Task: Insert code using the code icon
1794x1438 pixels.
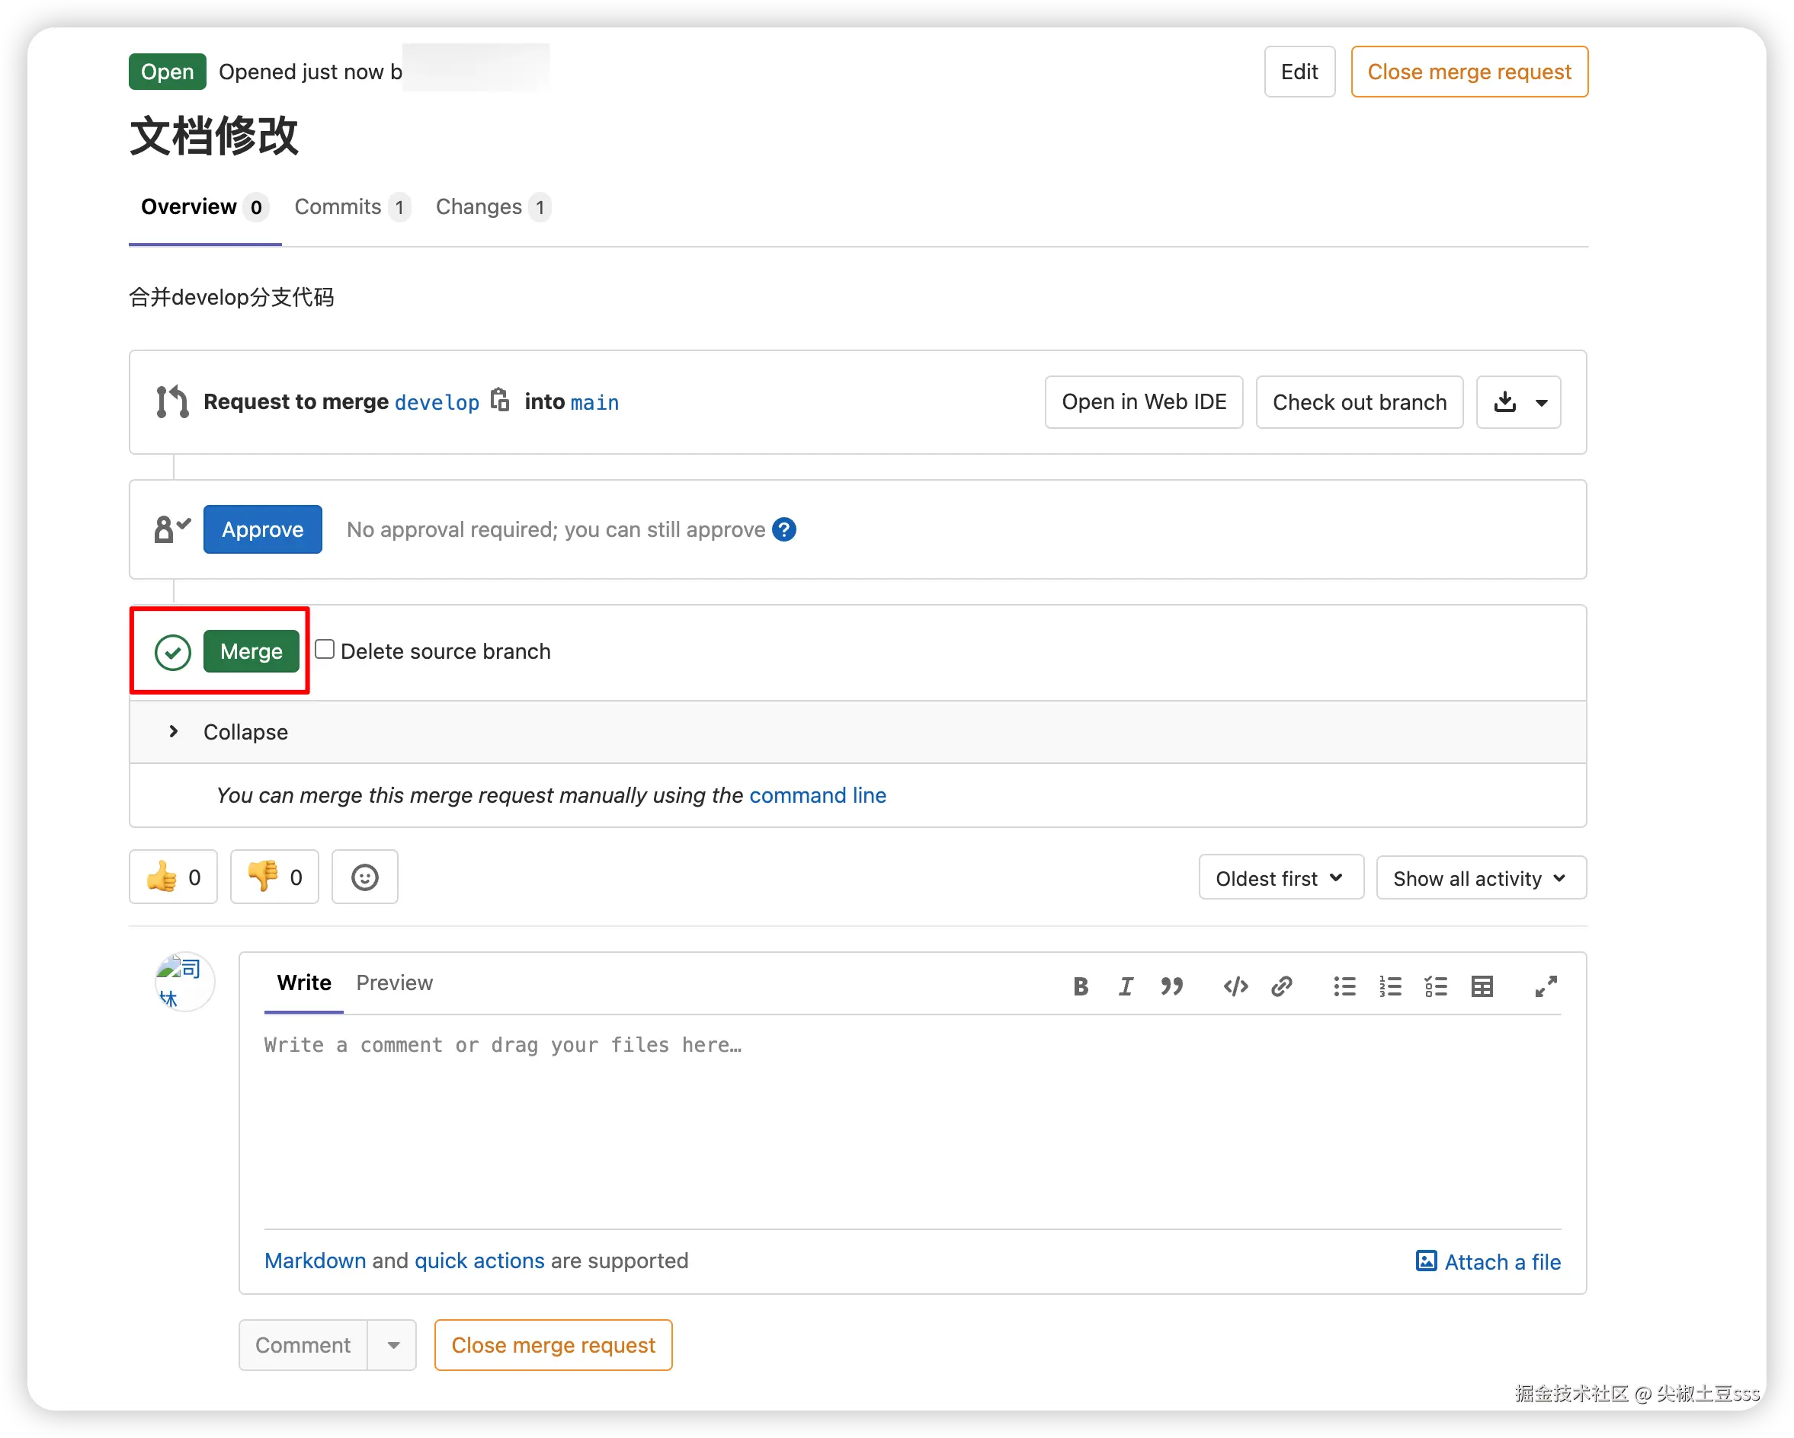Action: coord(1235,986)
